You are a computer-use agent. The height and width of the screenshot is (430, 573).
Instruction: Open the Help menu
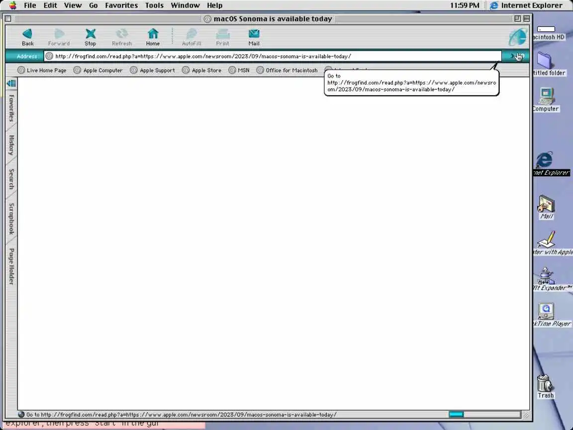214,5
